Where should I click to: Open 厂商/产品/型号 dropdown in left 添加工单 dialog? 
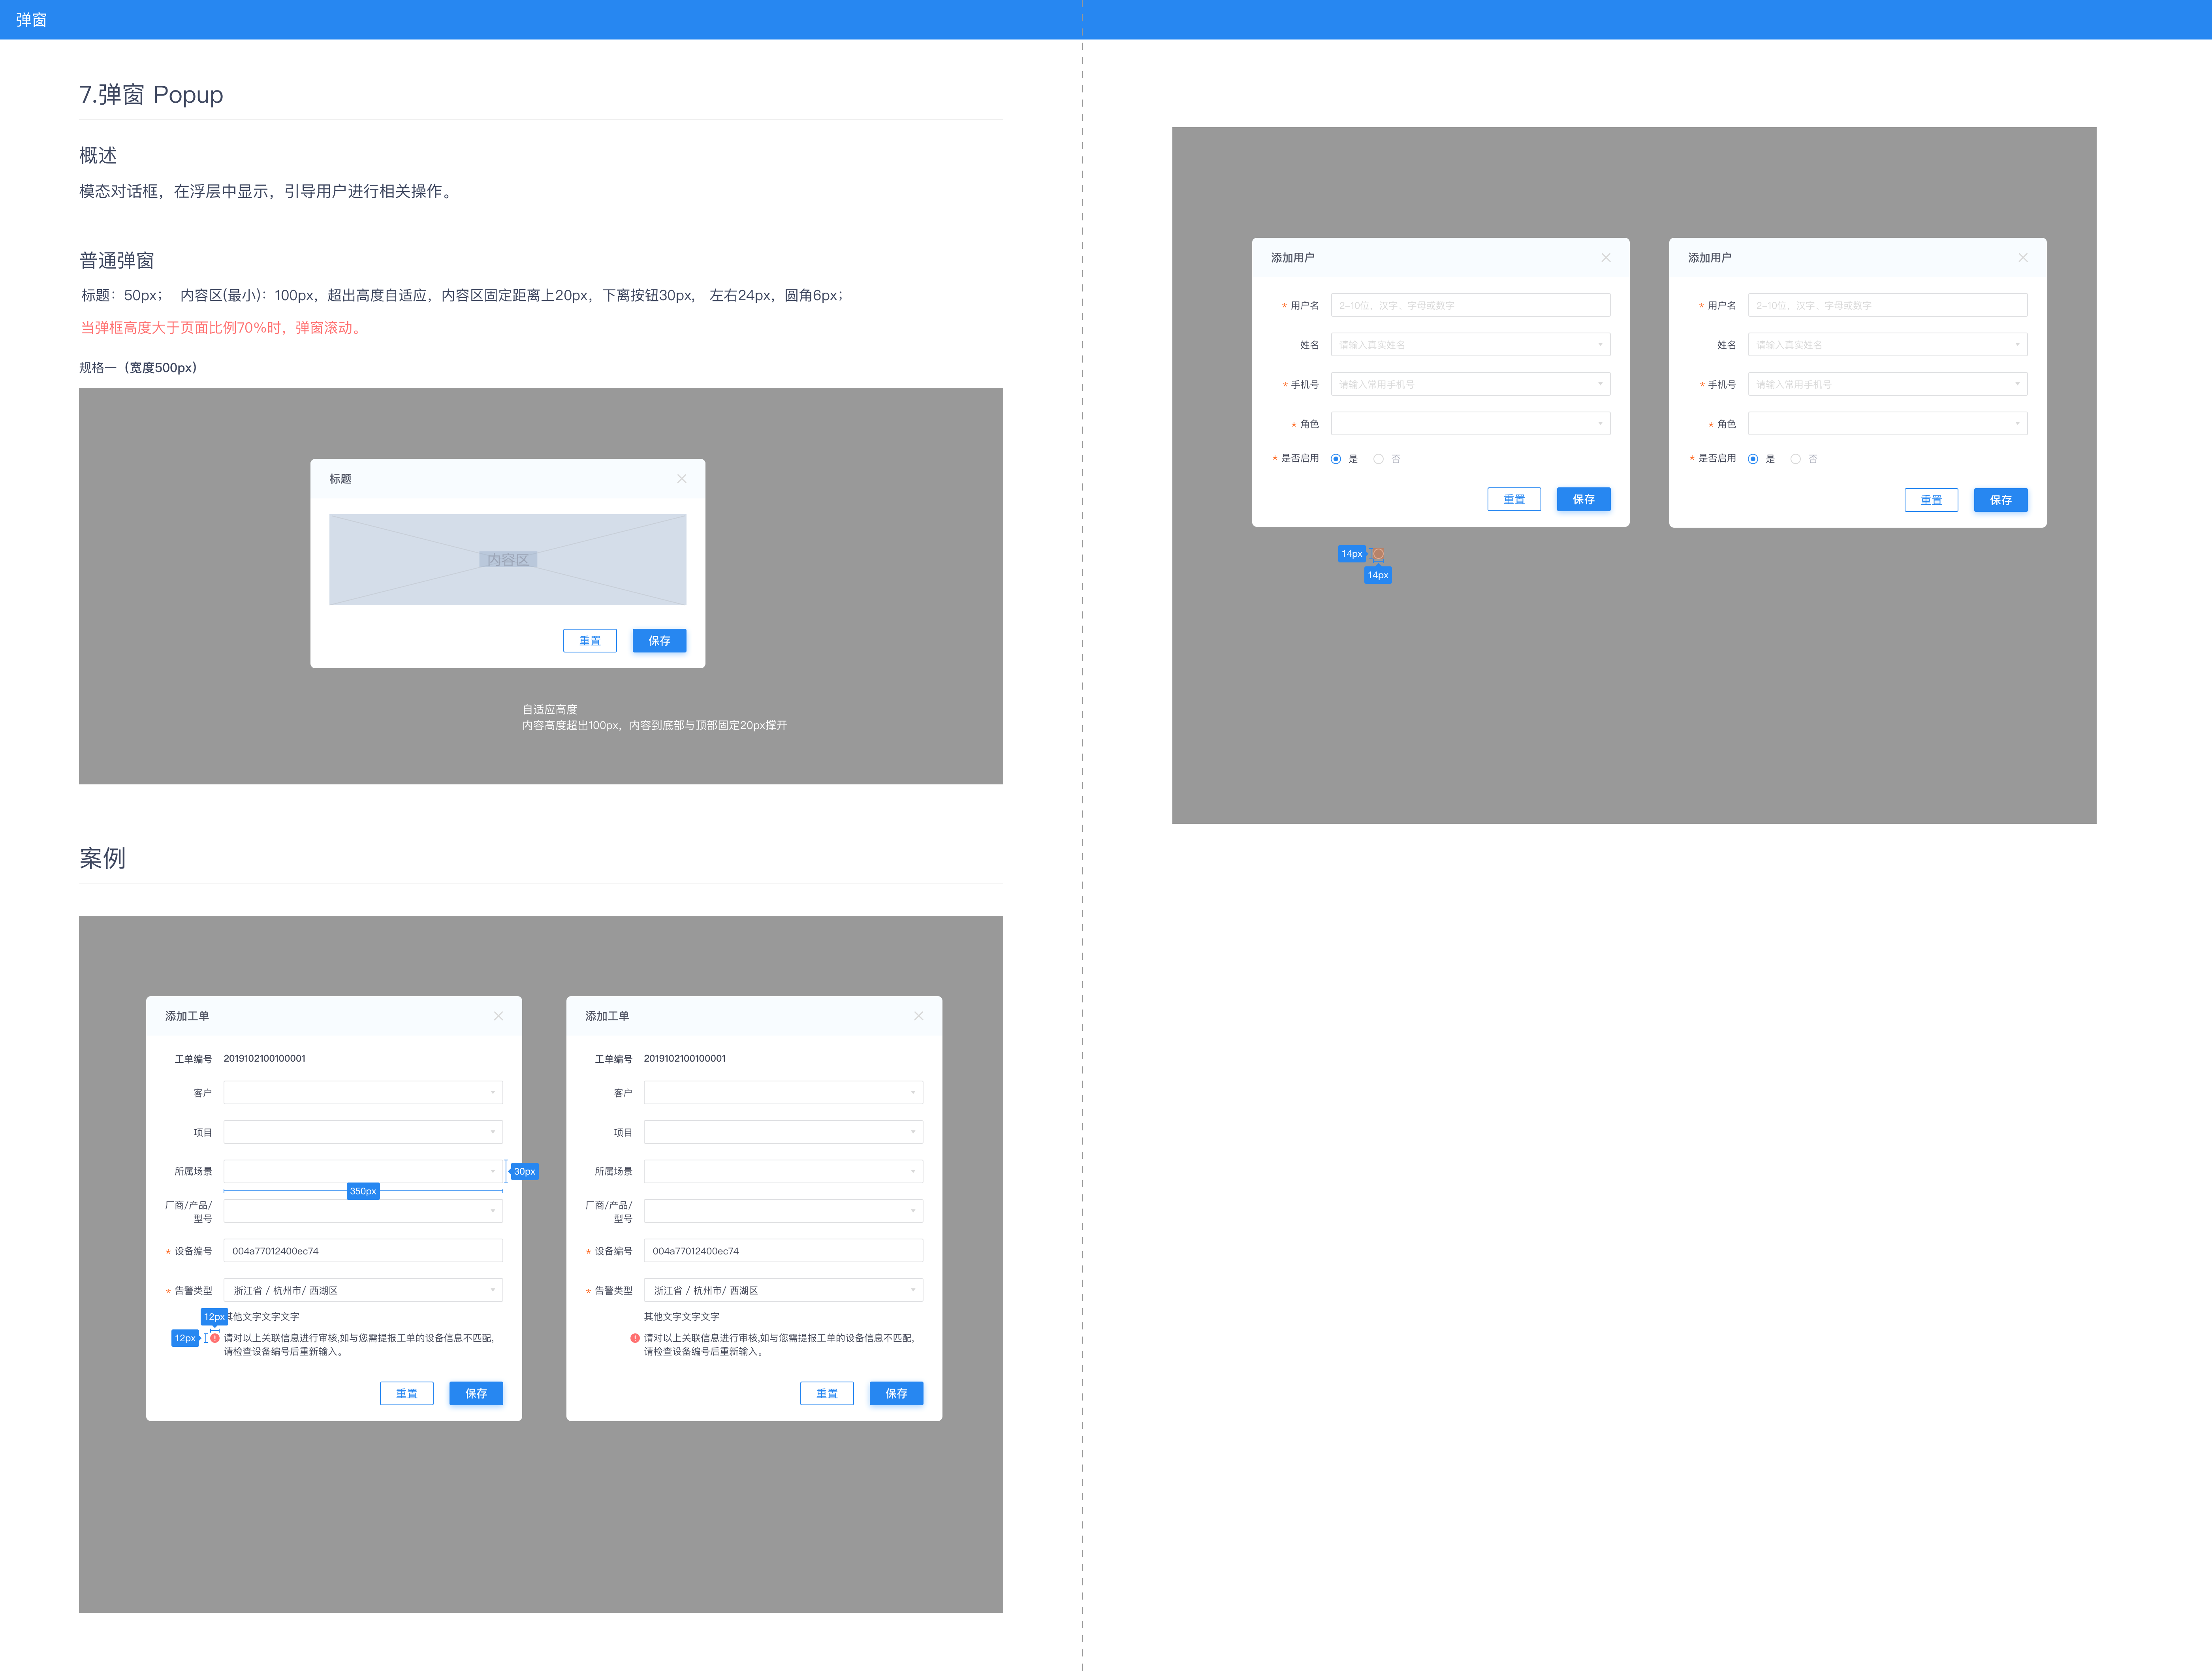point(363,1211)
